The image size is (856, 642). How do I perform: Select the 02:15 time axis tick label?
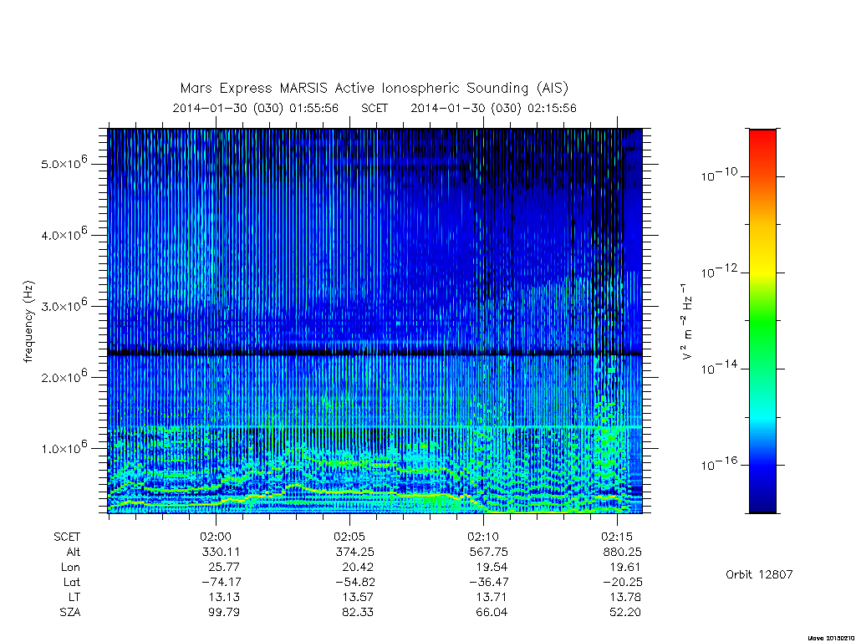617,537
